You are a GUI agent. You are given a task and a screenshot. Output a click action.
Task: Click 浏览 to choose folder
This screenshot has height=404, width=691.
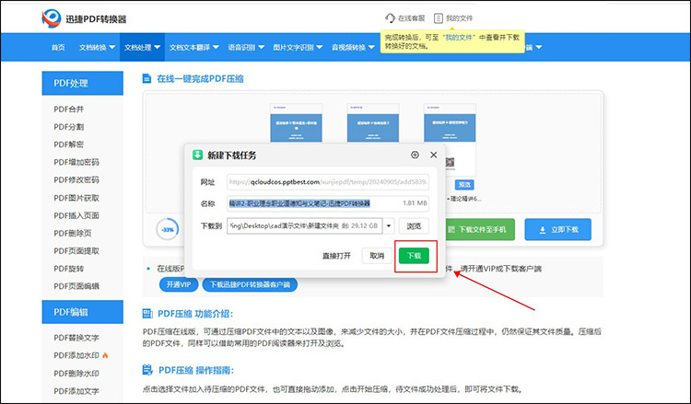click(414, 226)
